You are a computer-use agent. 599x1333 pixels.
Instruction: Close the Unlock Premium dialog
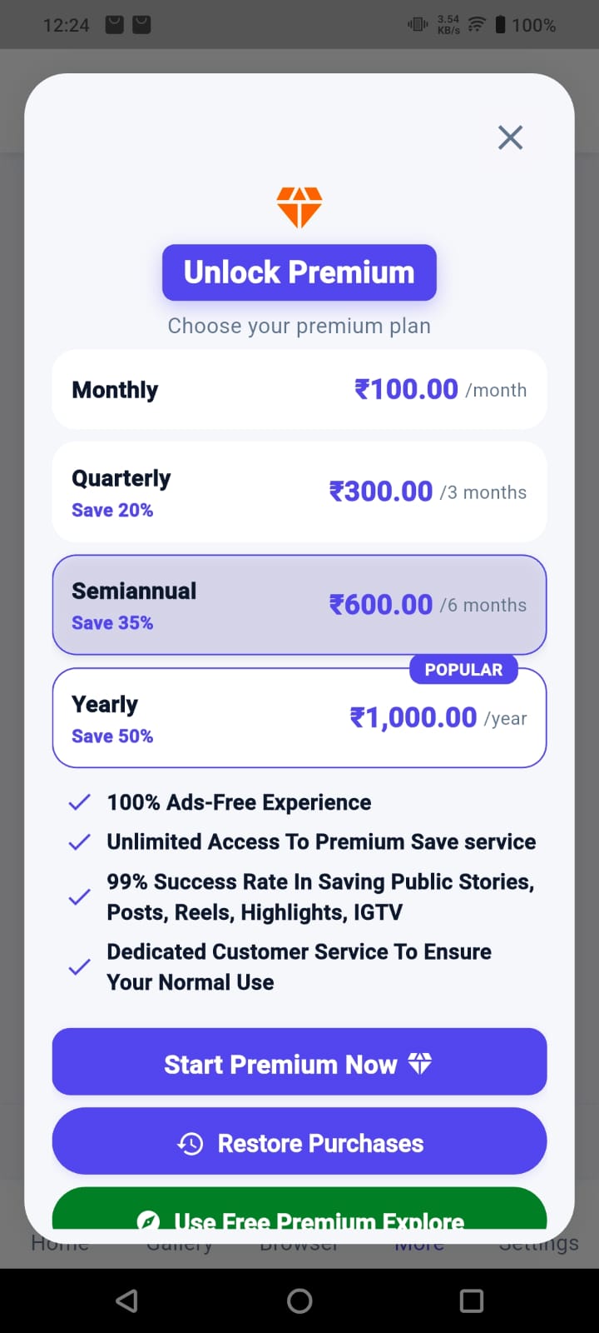(x=510, y=137)
